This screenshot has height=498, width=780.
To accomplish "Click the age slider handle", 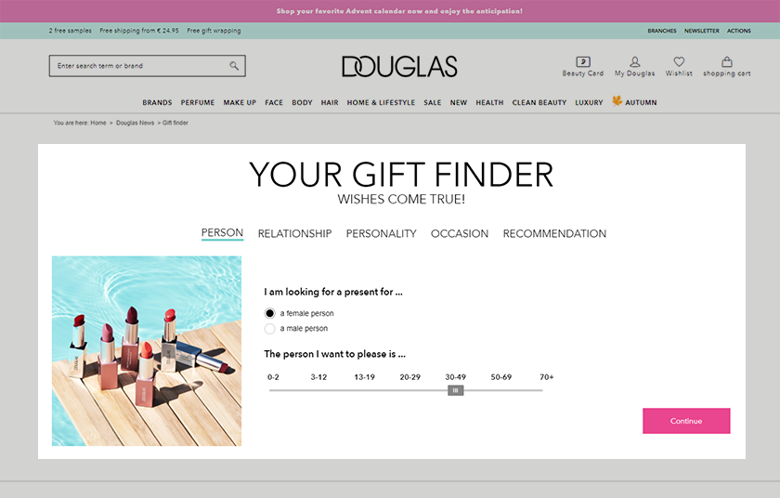I will coord(456,390).
